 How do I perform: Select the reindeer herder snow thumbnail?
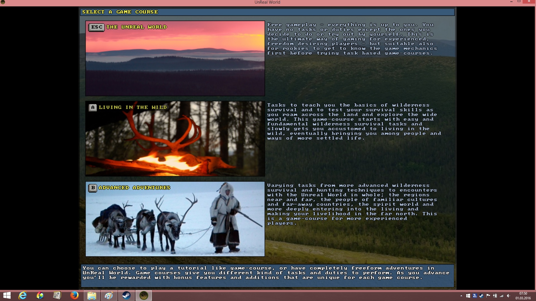click(x=175, y=219)
